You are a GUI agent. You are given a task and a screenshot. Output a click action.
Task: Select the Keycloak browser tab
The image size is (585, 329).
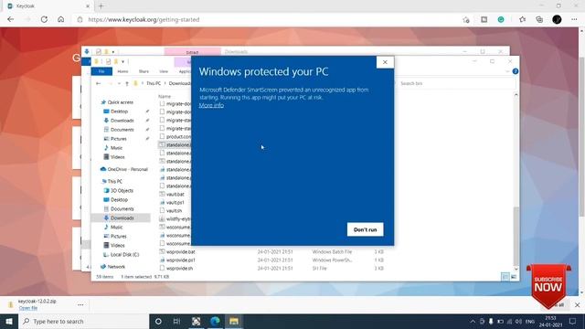48,6
